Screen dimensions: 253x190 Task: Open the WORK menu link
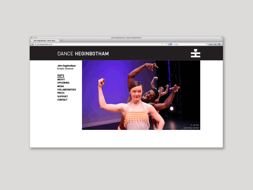coord(60,86)
